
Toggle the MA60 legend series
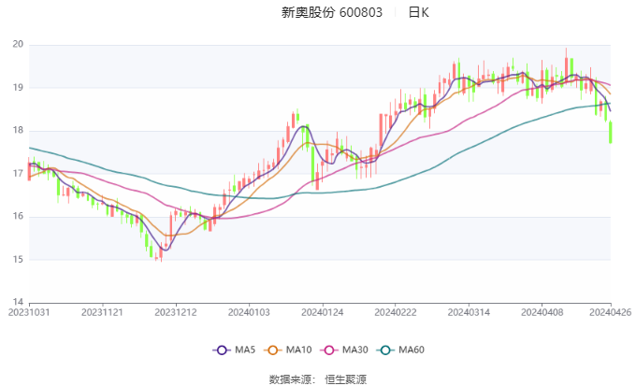400,350
